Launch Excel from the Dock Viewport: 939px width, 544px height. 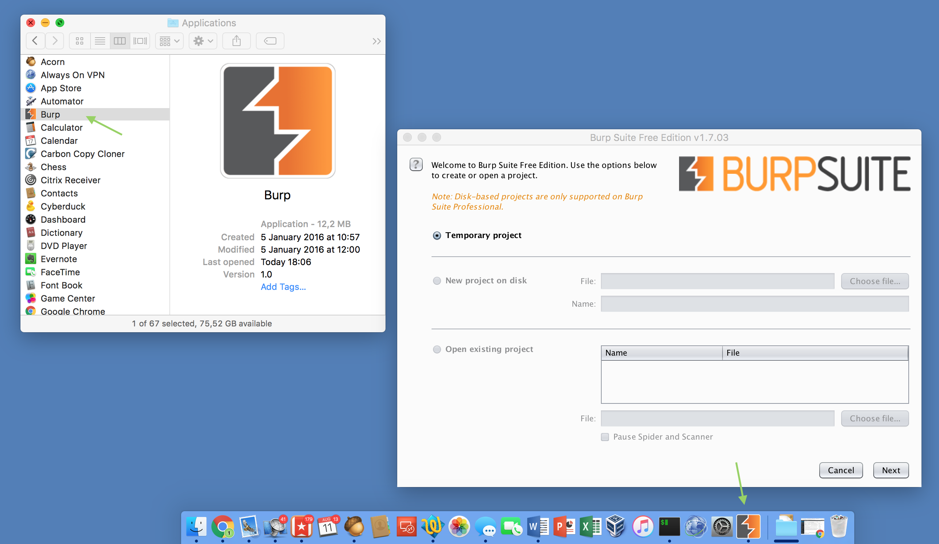[591, 527]
